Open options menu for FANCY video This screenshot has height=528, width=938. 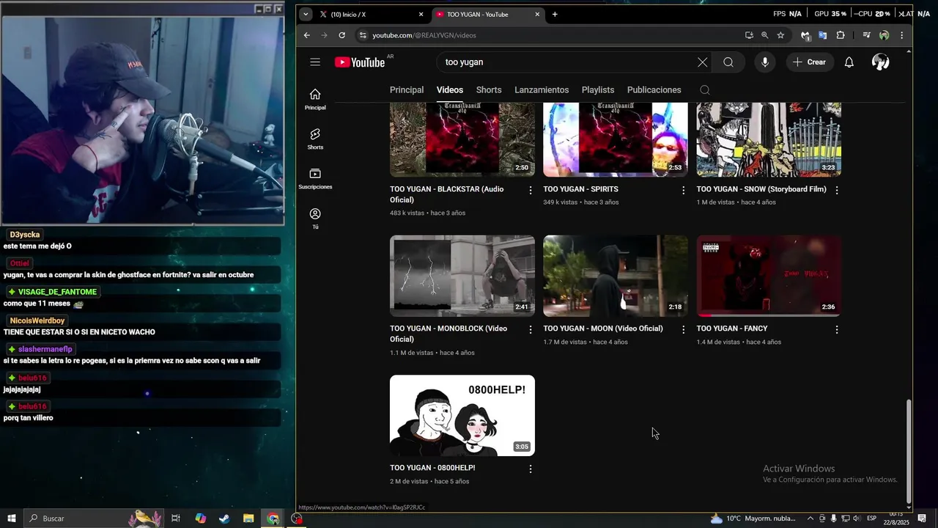pyautogui.click(x=837, y=330)
